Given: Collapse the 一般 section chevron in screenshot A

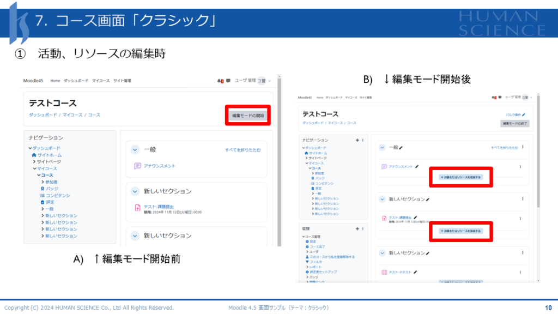Looking at the screenshot, I should [135, 150].
